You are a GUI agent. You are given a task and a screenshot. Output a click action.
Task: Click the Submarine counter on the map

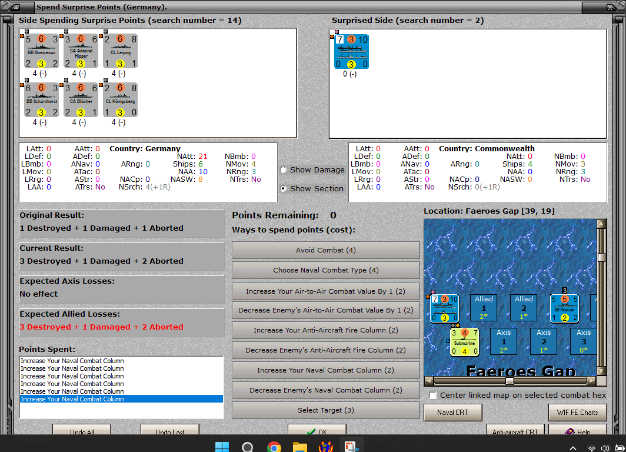click(464, 342)
